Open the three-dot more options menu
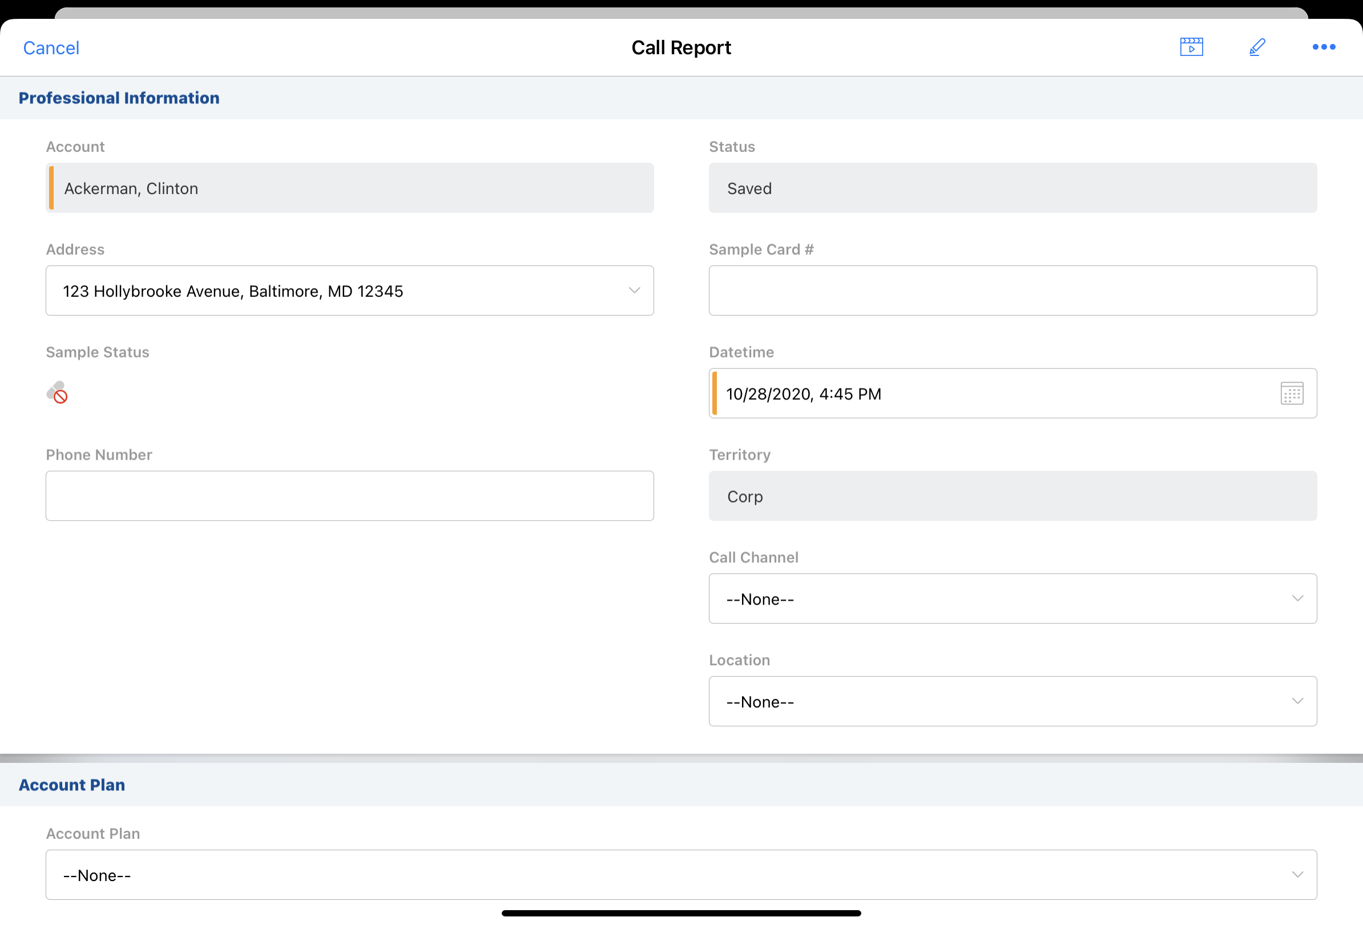The height and width of the screenshot is (925, 1363). coord(1323,47)
